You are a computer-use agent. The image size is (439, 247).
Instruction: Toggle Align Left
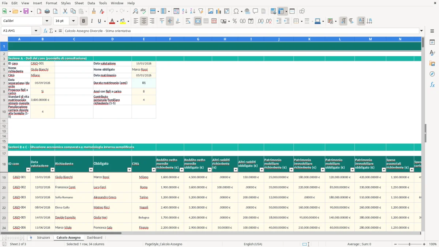pyautogui.click(x=136, y=21)
